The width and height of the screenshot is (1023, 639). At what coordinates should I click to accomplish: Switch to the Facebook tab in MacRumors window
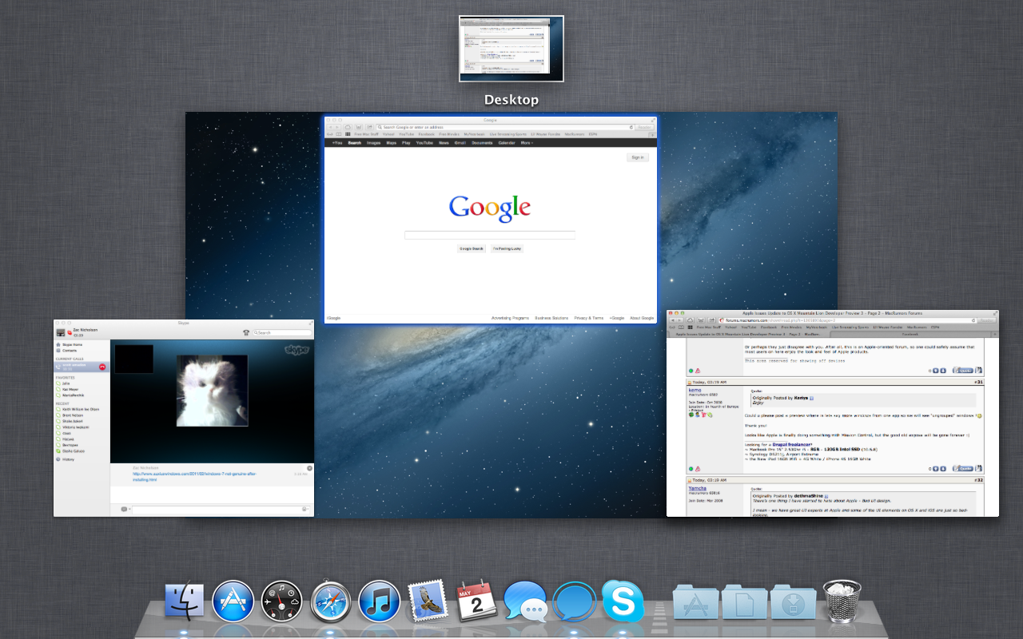pos(910,334)
